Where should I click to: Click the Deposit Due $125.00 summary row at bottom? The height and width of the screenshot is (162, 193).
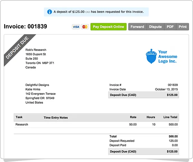(x=143, y=151)
